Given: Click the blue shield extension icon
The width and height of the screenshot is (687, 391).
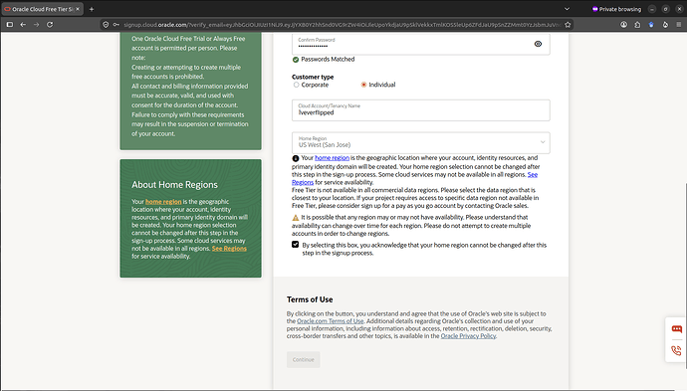Looking at the screenshot, I should click(x=651, y=25).
